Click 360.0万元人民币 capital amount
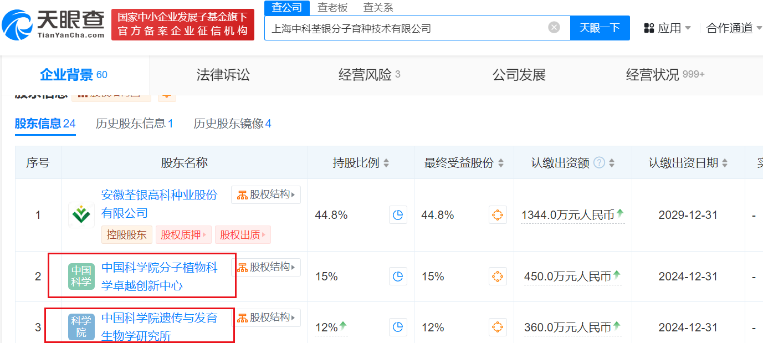Image resolution: width=763 pixels, height=343 pixels. click(573, 327)
